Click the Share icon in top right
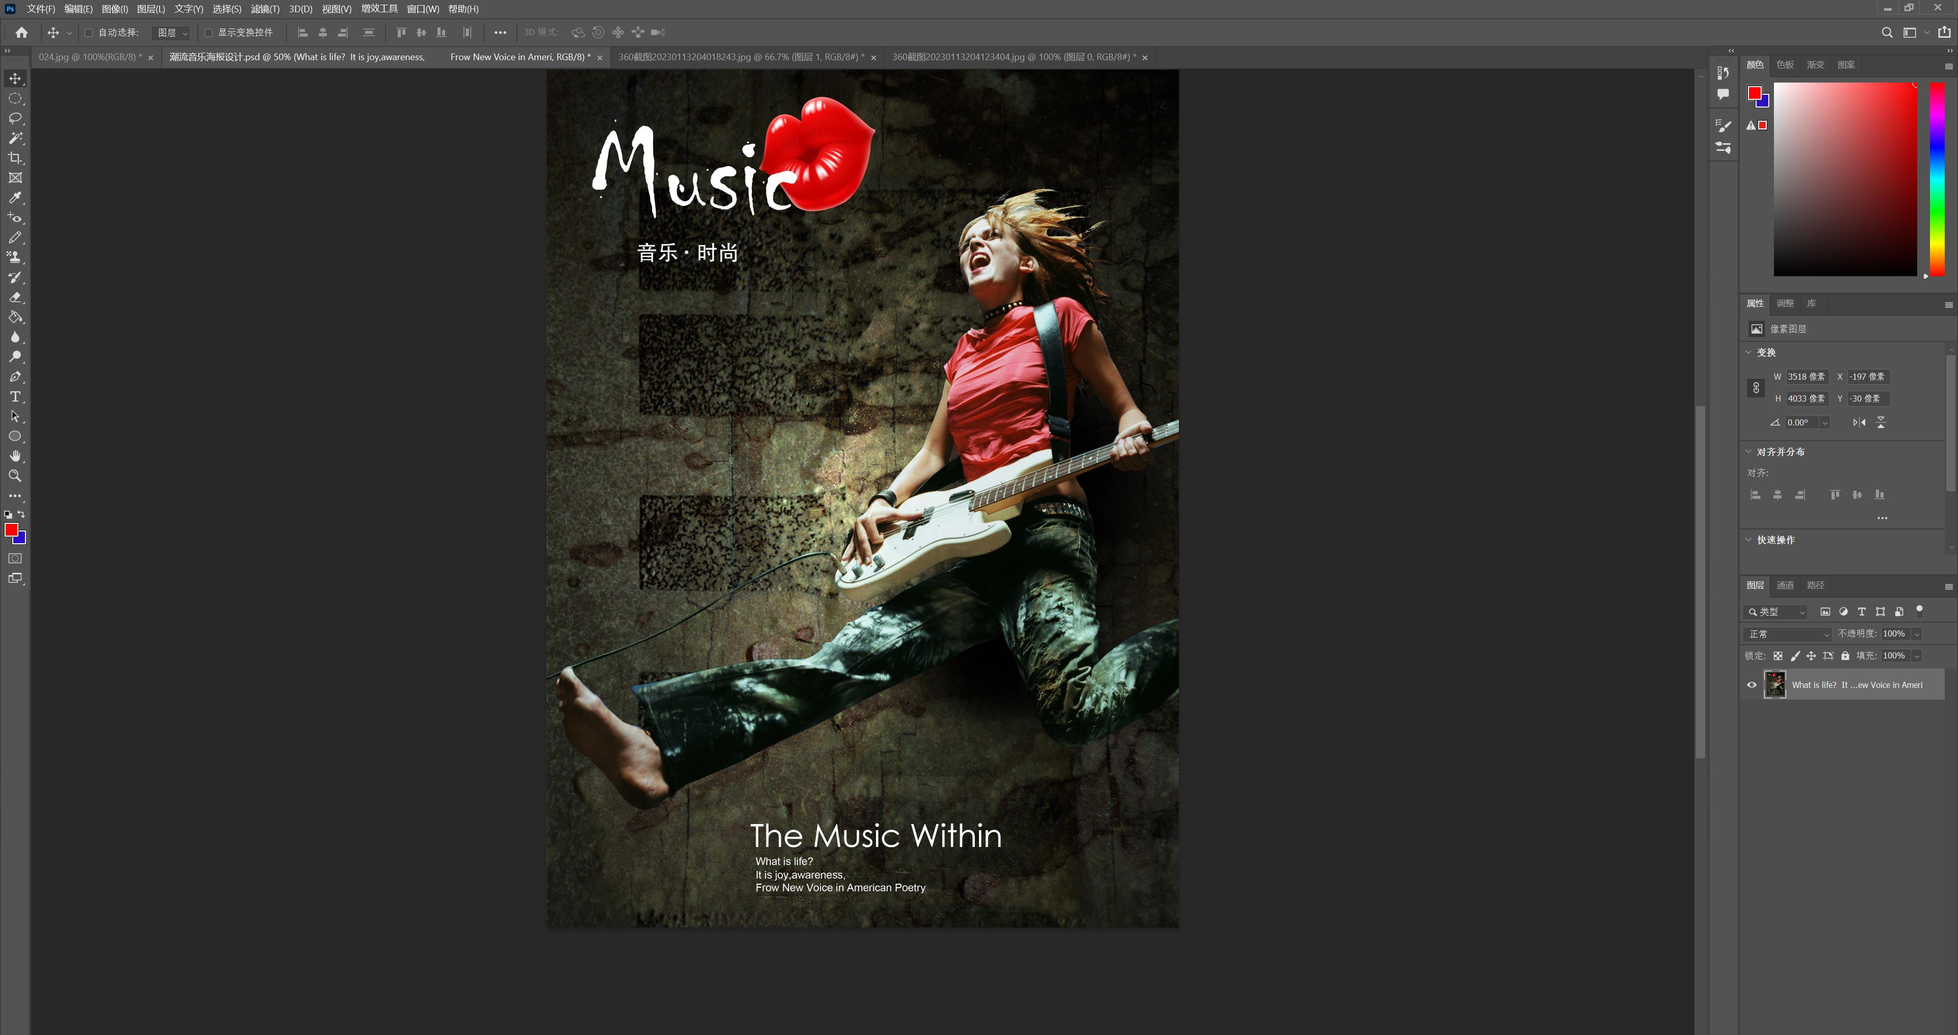The image size is (1958, 1035). [1944, 32]
